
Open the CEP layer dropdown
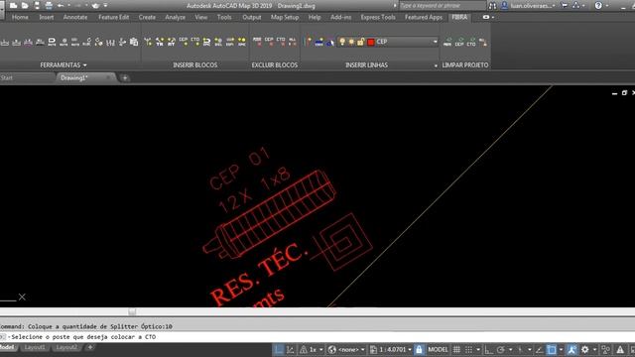pyautogui.click(x=436, y=42)
